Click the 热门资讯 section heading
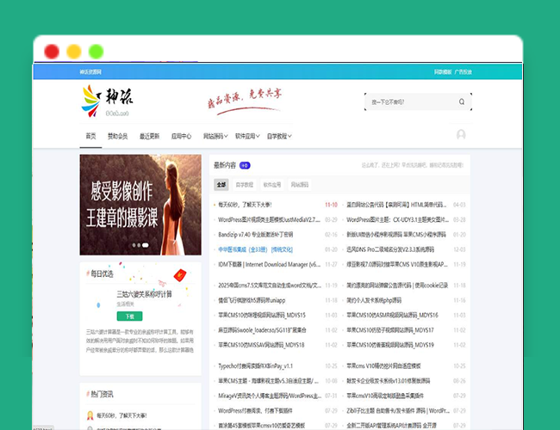 102,394
